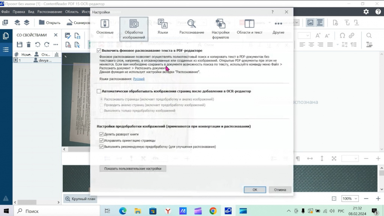
Task: Rotate page left icon
Action: pyautogui.click(x=38, y=45)
